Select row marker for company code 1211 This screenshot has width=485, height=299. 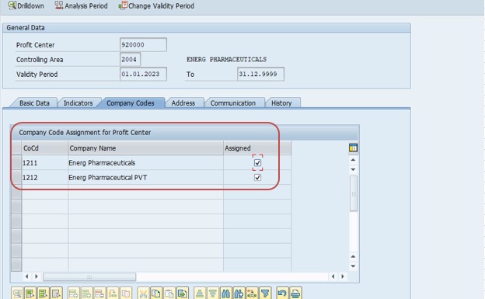[16, 162]
